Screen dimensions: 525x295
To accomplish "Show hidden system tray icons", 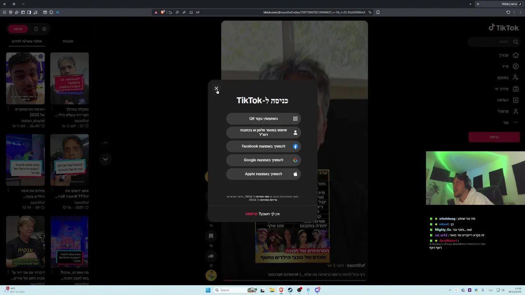I will pos(450,290).
